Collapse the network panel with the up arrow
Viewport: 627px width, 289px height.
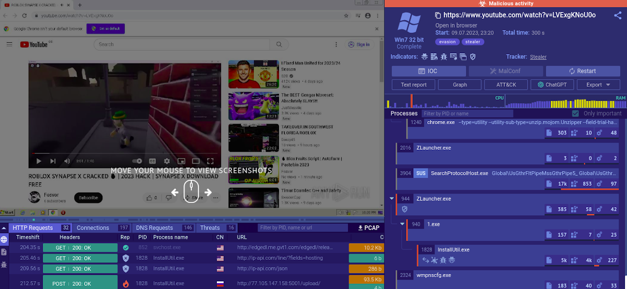(x=4, y=228)
